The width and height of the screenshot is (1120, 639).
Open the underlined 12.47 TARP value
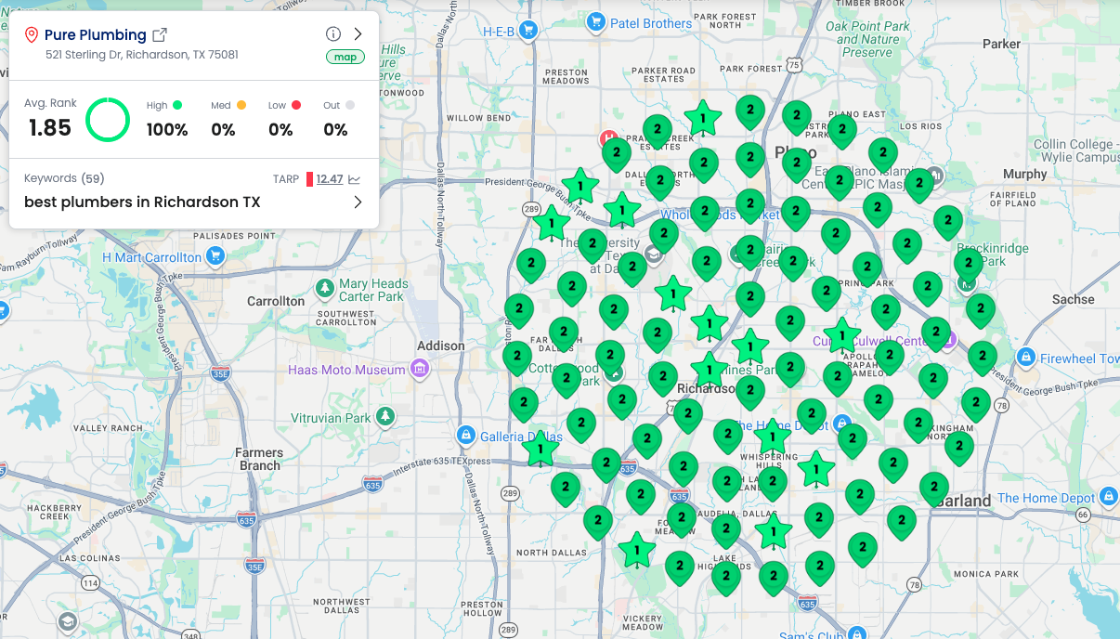pos(330,179)
